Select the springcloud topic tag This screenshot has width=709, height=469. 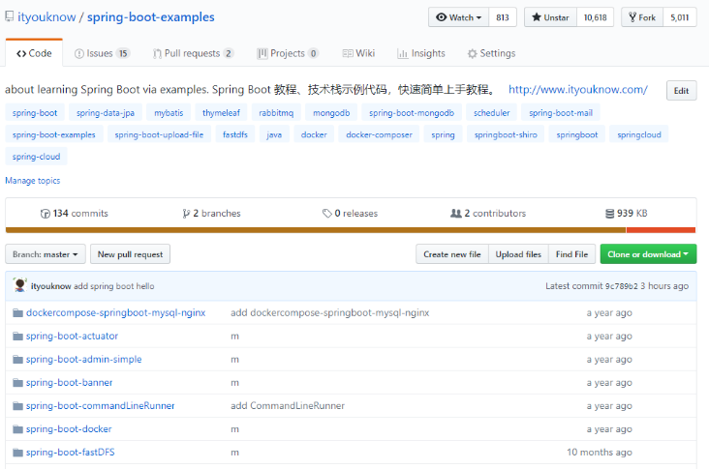[x=639, y=134]
